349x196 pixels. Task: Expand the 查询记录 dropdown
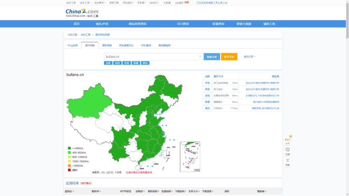pos(249,56)
